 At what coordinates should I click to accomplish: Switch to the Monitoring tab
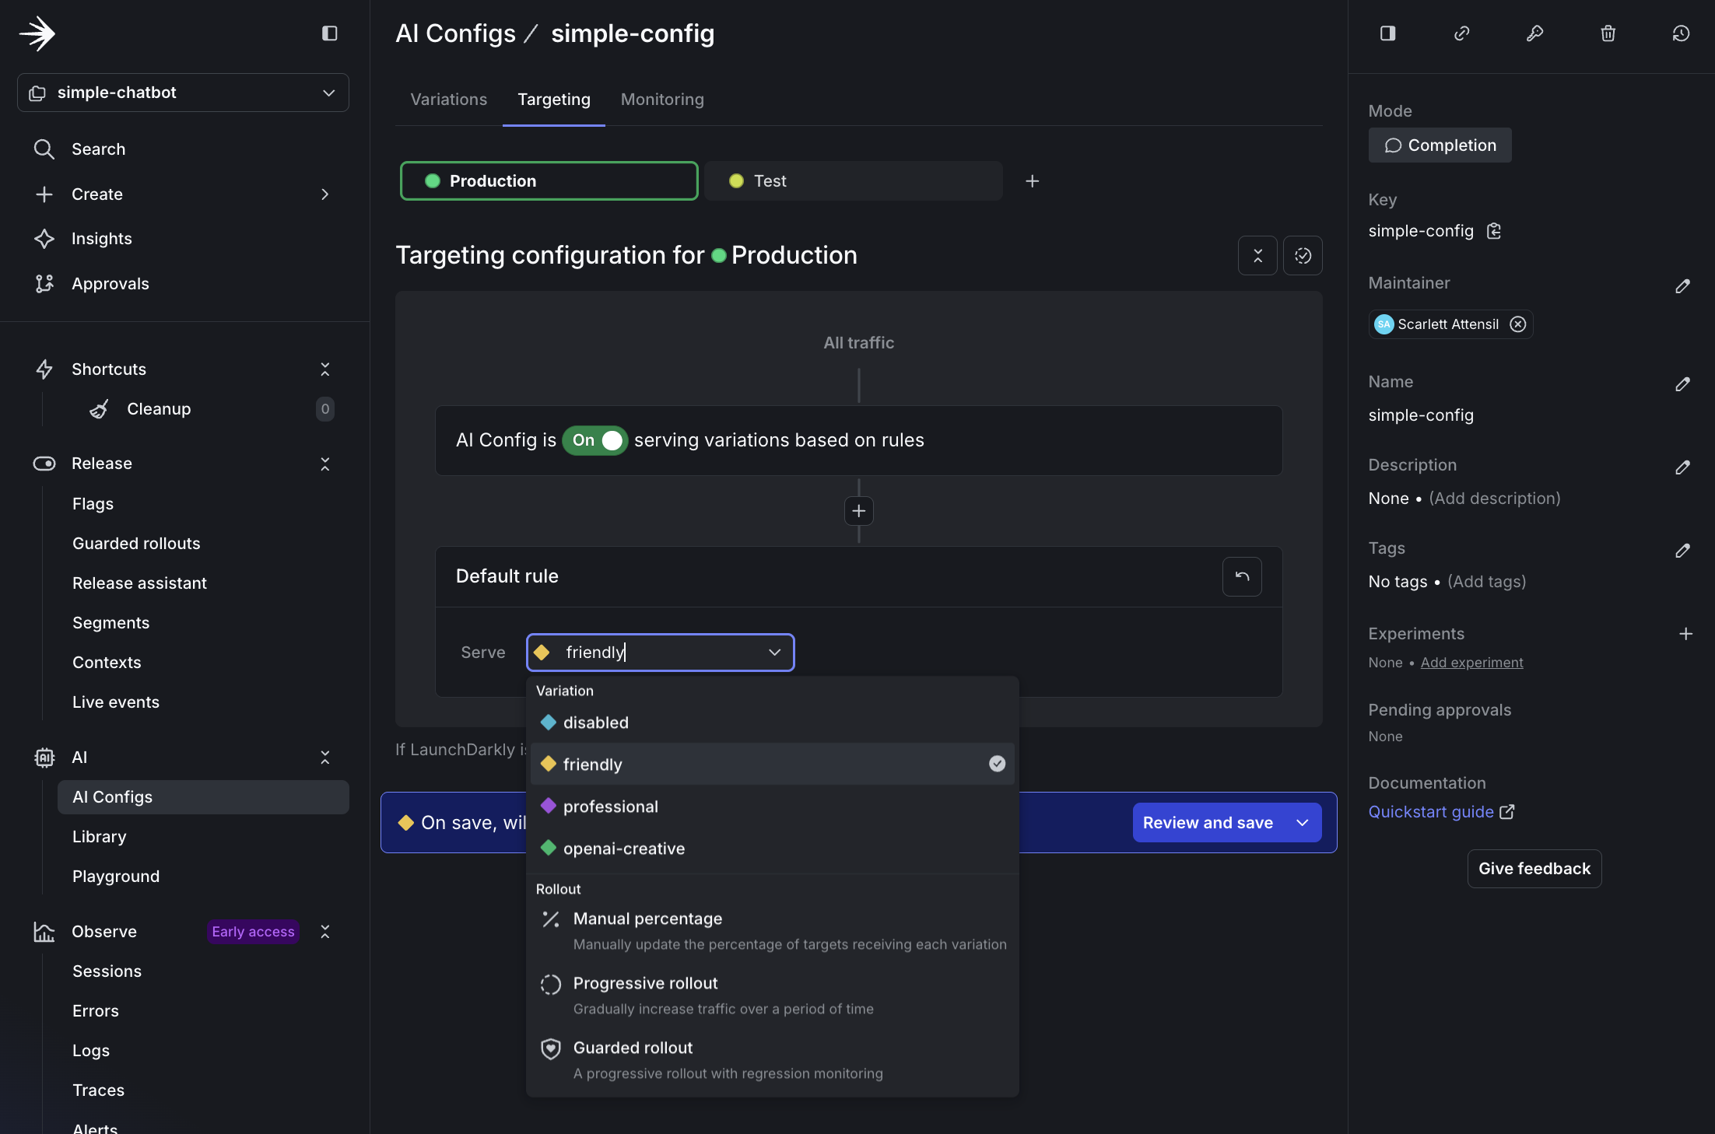[x=661, y=99]
